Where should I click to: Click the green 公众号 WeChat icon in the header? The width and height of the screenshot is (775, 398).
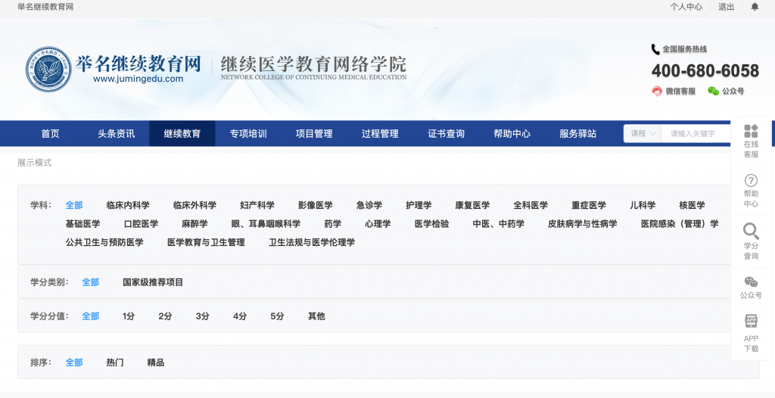(713, 91)
